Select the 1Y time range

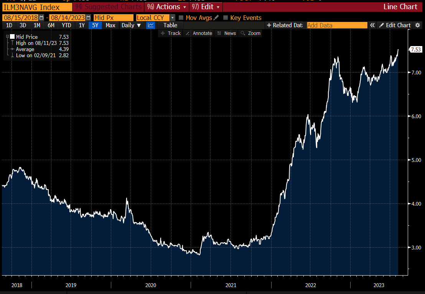[x=82, y=25]
